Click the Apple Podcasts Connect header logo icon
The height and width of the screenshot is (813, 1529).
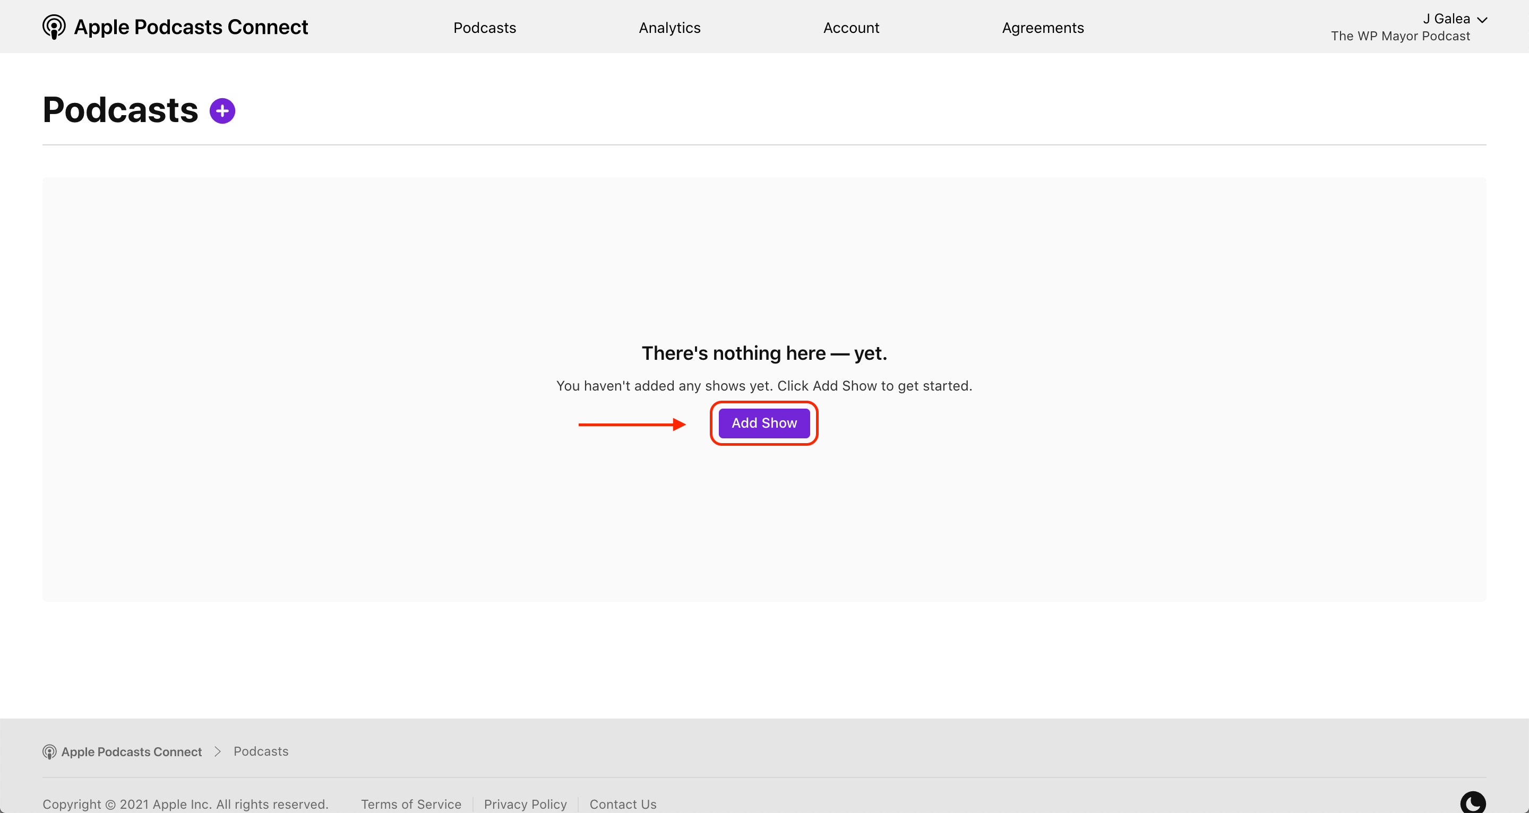click(x=54, y=27)
